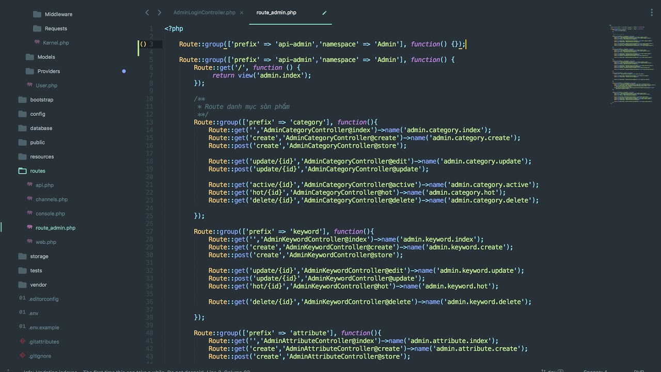Click the .gitattributes git icon
The image size is (661, 372).
(x=22, y=341)
